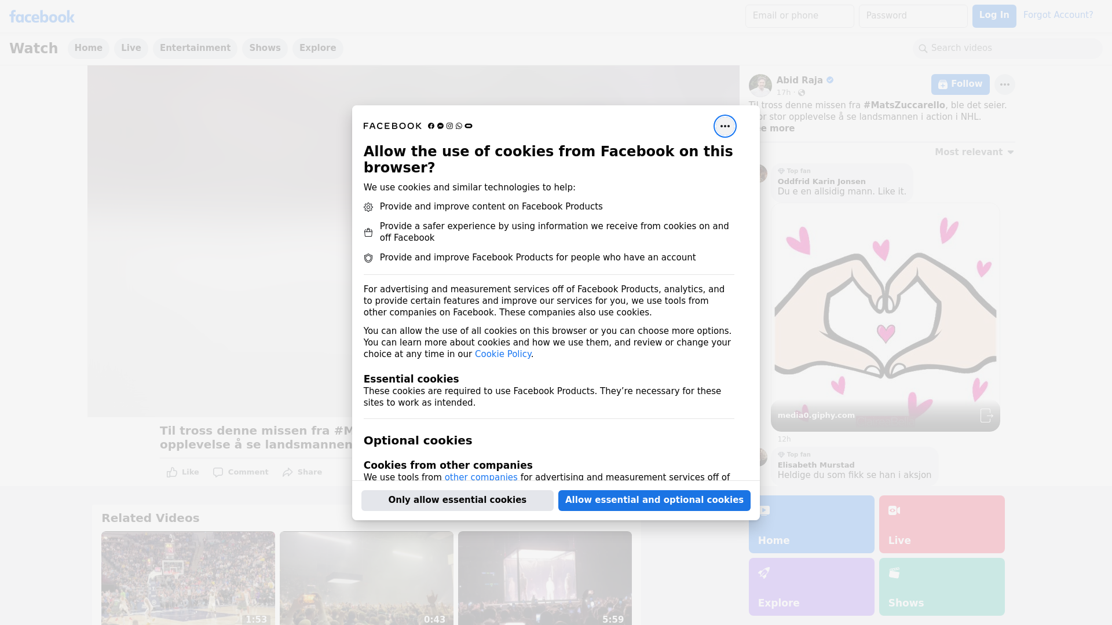This screenshot has width=1112, height=625.
Task: Open the related video lasting 5:59
Action: click(544, 578)
